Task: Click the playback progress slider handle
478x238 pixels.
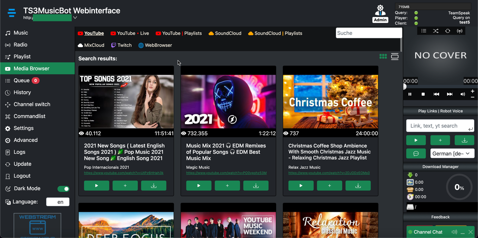Action: 405,87
